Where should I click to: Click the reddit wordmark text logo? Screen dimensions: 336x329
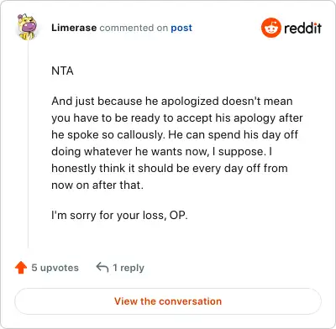click(302, 28)
